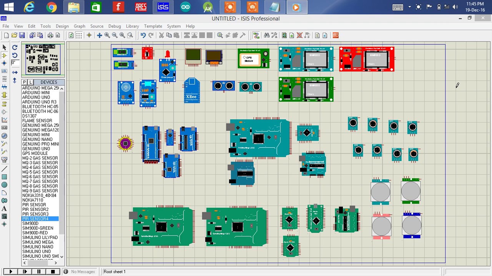Undo last action in toolbar

point(143,35)
